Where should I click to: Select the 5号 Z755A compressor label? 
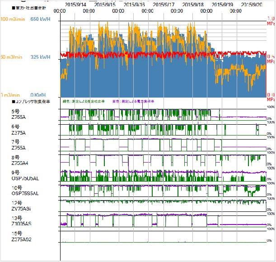[18, 114]
